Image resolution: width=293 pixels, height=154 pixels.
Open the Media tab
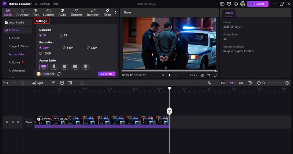[8, 12]
